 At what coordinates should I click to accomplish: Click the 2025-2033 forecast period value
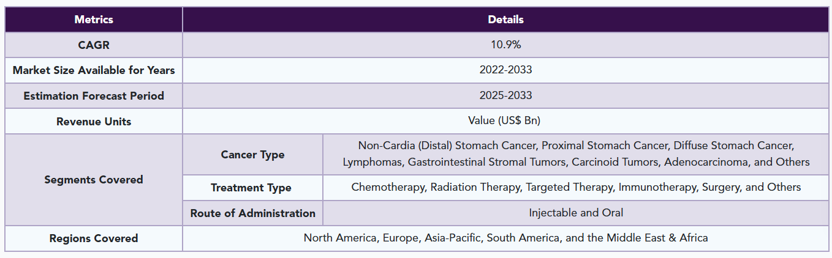(505, 95)
